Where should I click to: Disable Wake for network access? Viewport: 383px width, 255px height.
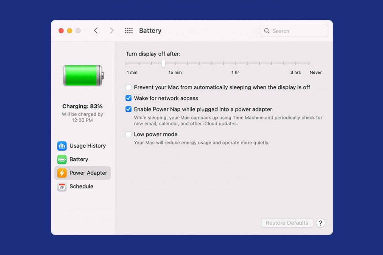(128, 98)
